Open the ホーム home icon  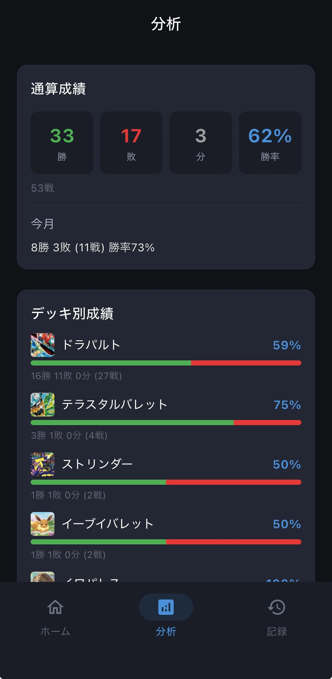click(55, 607)
